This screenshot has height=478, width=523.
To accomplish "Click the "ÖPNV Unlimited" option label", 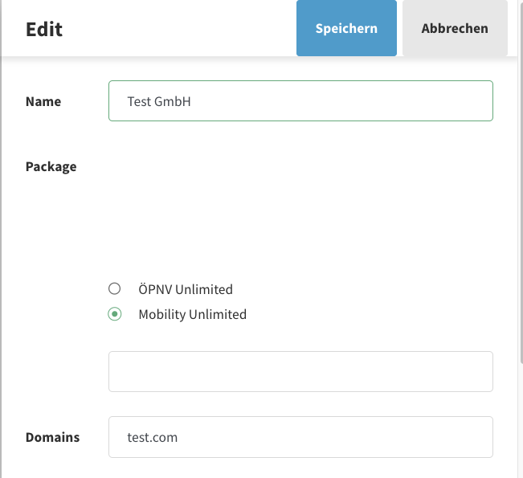I will (x=186, y=289).
